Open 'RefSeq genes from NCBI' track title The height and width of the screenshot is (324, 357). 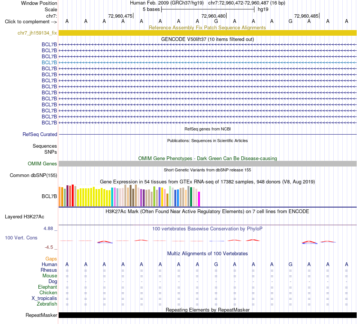207,129
